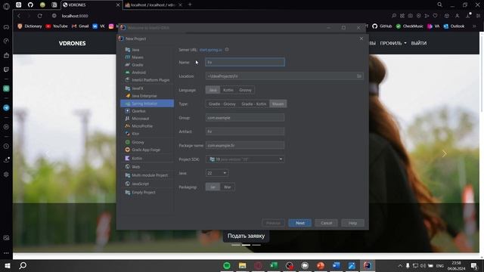Open Excel from the taskbar

pos(274,265)
